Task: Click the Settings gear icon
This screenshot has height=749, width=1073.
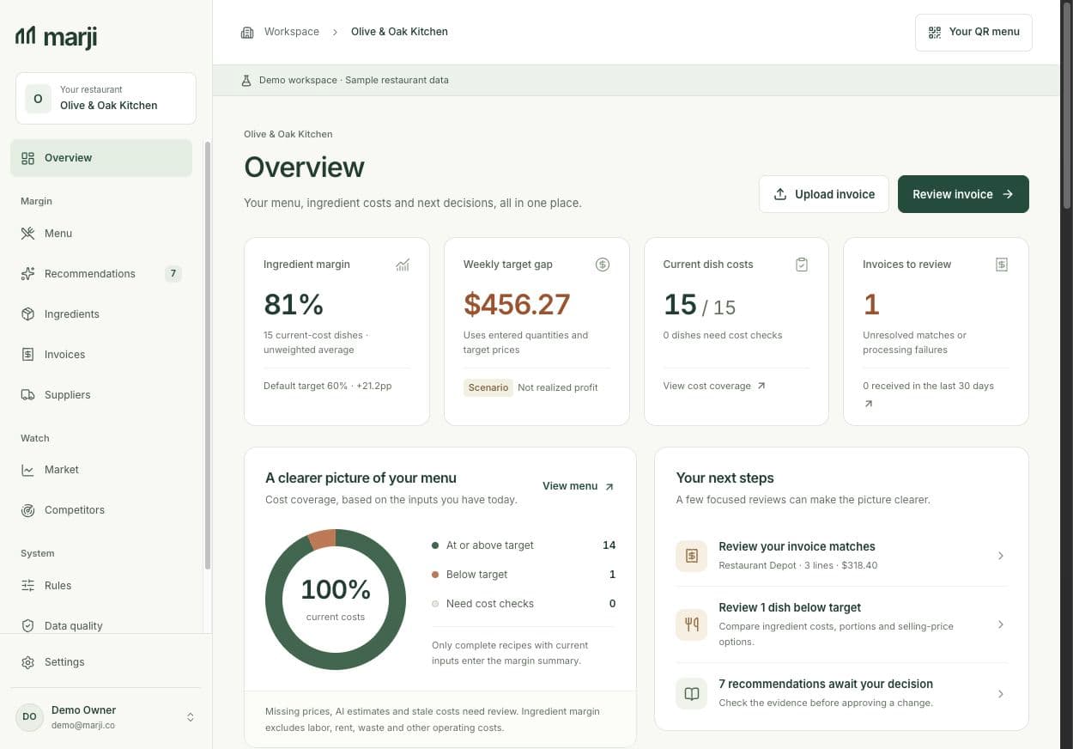Action: (28, 662)
